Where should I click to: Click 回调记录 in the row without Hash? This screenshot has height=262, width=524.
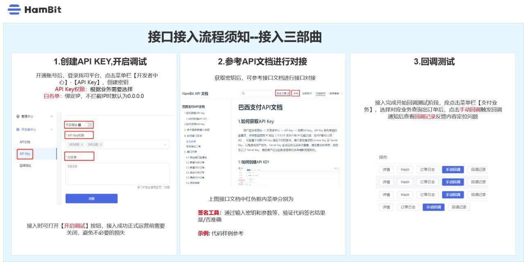[459, 207]
